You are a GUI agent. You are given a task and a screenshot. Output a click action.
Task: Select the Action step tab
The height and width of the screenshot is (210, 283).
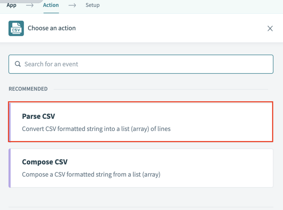(x=51, y=5)
